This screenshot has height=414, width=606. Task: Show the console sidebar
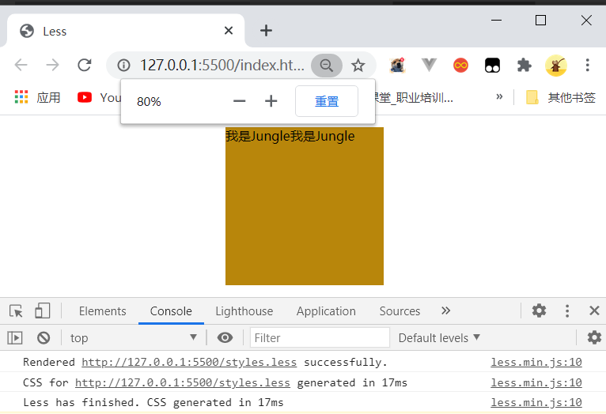pyautogui.click(x=15, y=338)
